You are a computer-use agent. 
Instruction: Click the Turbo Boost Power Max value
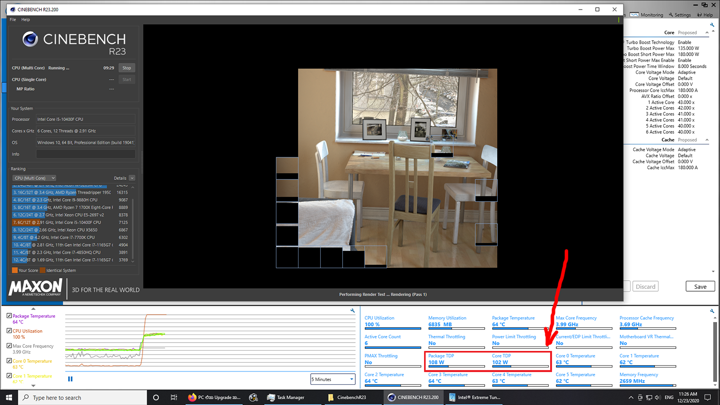[x=688, y=48]
